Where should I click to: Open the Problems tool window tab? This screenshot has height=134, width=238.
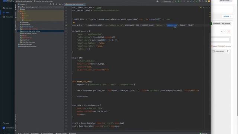(35, 133)
